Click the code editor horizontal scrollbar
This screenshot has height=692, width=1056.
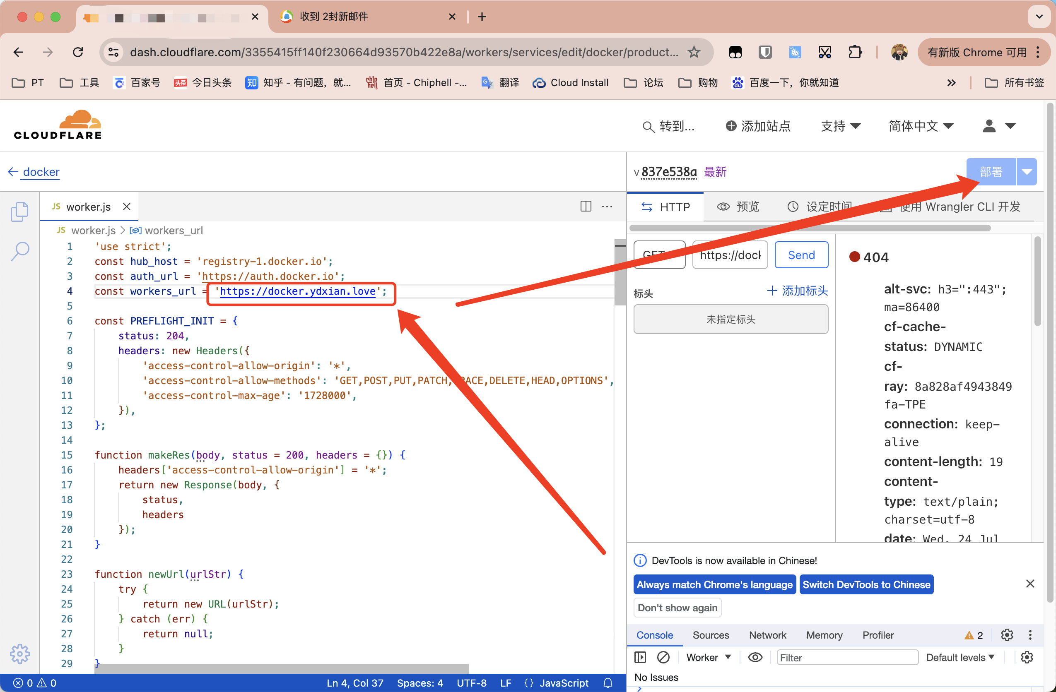pyautogui.click(x=281, y=668)
